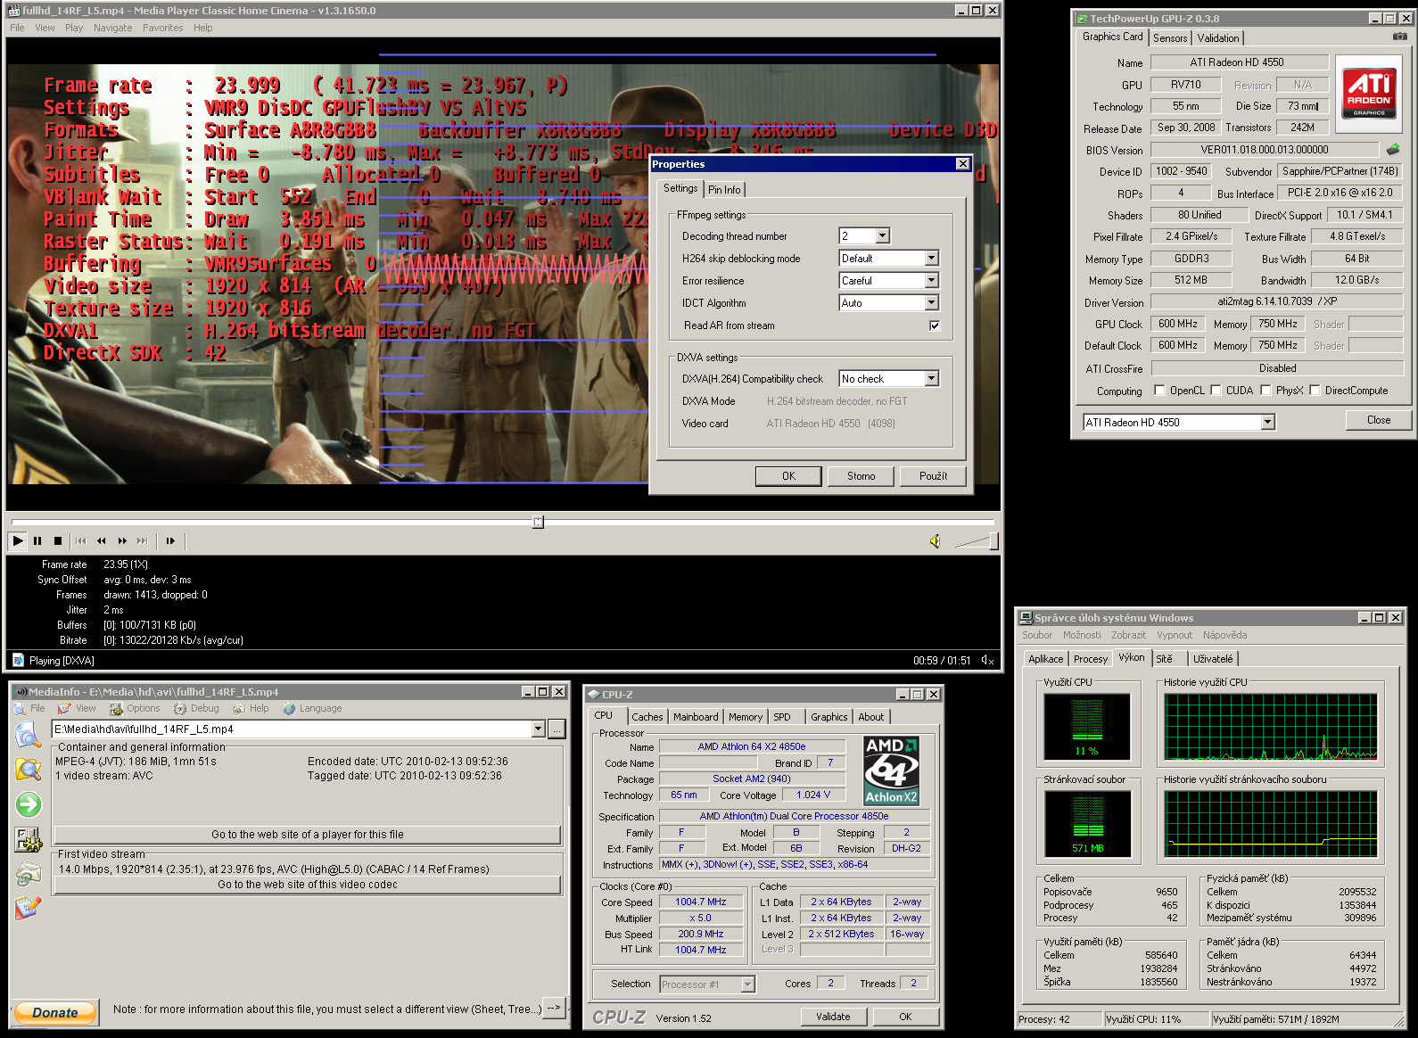Pause playback in Media Player Classic
The image size is (1418, 1038).
(37, 540)
